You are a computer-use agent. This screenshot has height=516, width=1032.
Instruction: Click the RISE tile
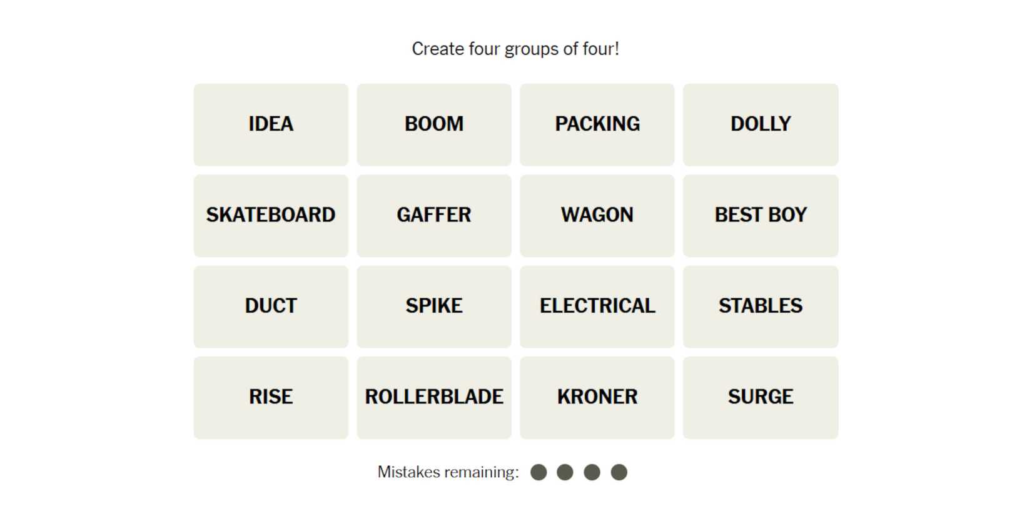[271, 397]
